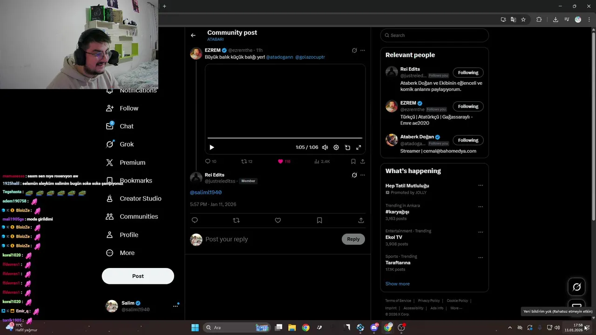
Task: Open the ATABARI community link
Action: (216, 40)
